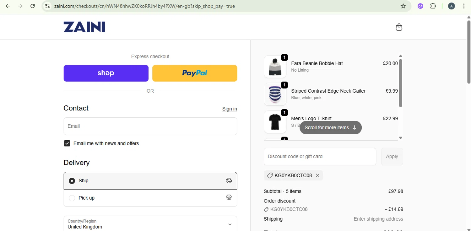Select the Ship delivery option
Screen dimensions: 471x231
[x=150, y=181]
